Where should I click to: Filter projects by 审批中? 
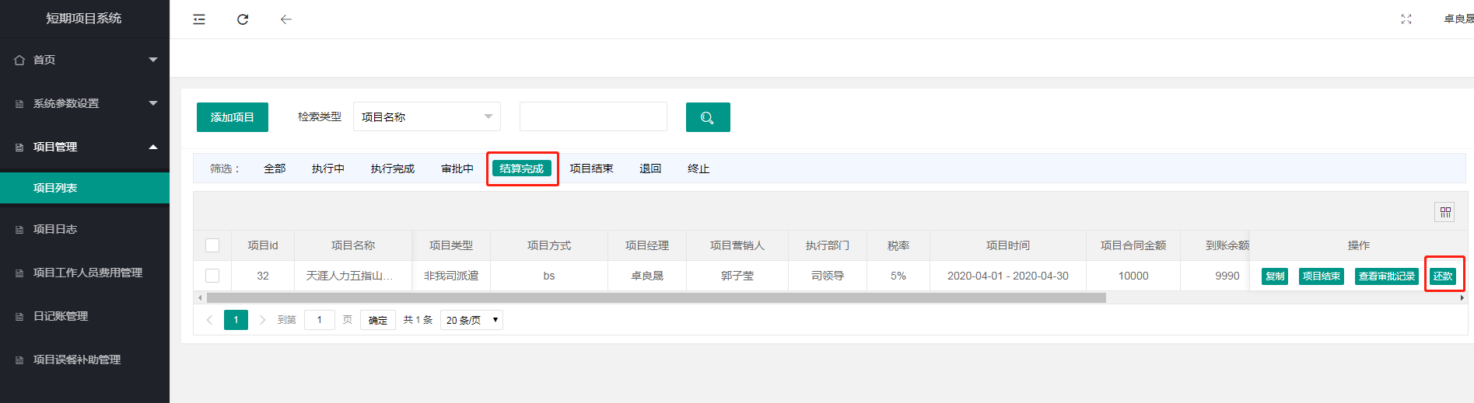[457, 168]
